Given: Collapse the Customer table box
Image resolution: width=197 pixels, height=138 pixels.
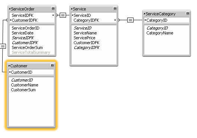Looking at the screenshot, I should [52, 65].
